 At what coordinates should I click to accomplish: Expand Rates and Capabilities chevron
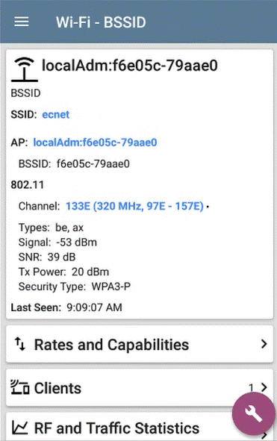(264, 344)
